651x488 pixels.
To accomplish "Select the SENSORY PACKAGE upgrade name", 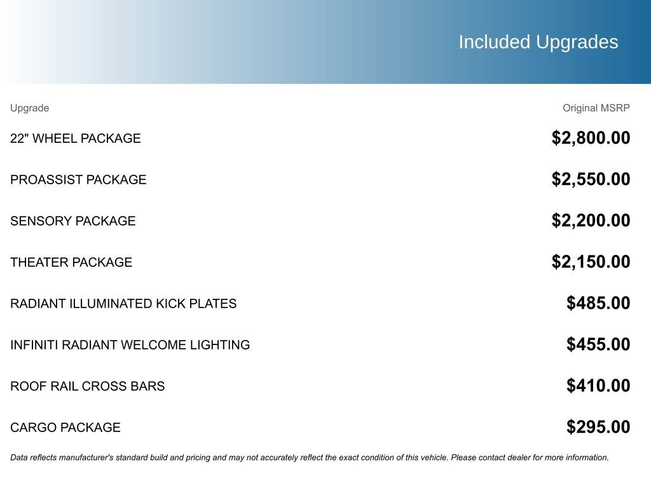I will 73,221.
